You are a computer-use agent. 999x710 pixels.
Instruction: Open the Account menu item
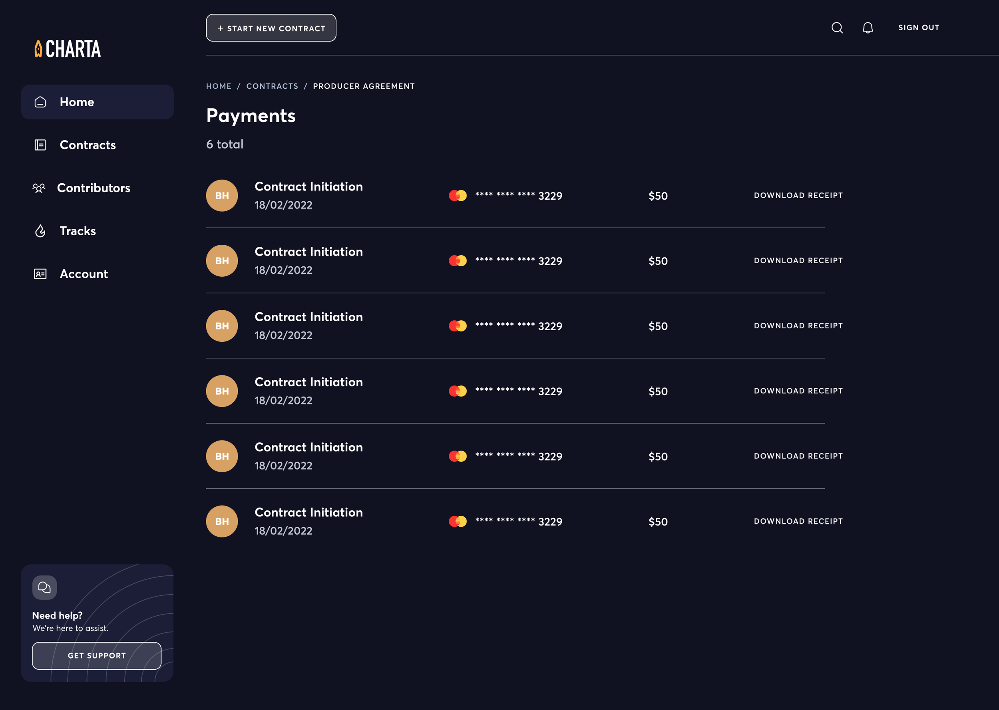coord(84,274)
